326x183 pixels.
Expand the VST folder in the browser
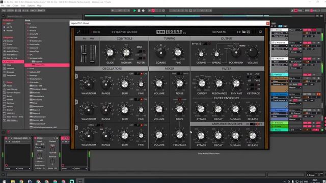tap(26, 24)
